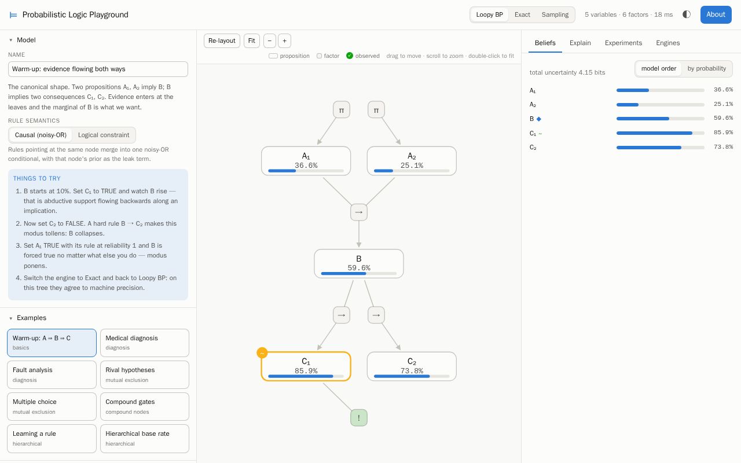Select the implication factor above node B
Screen dimensions: 741x463
[359, 212]
